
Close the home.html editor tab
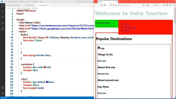pos(48,5)
